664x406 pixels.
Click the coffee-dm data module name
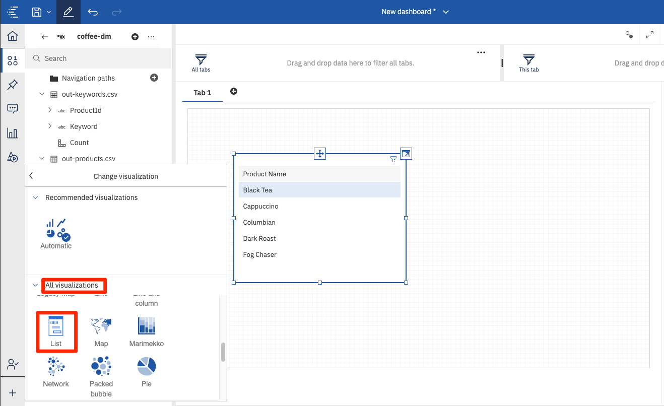(x=94, y=36)
